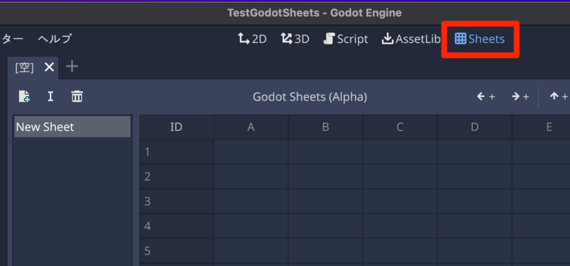
Task: Click cell B2 in the sheet
Action: point(325,177)
